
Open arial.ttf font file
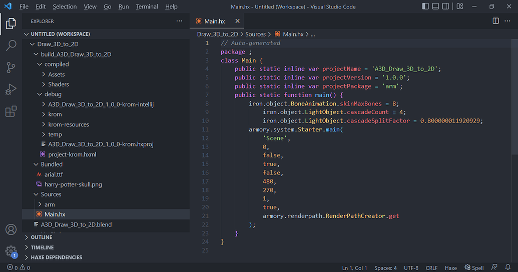click(106, 174)
